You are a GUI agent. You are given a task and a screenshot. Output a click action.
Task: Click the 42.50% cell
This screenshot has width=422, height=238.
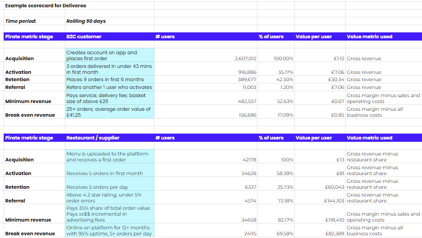pos(276,79)
